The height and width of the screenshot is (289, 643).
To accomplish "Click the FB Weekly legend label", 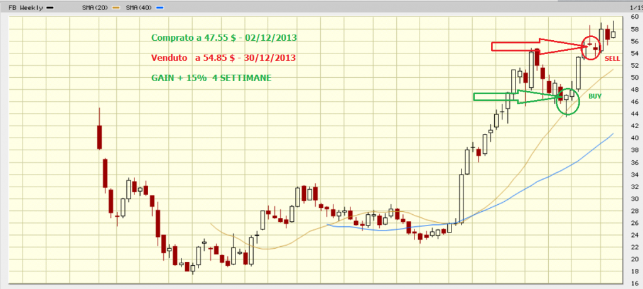I will 26,8.
